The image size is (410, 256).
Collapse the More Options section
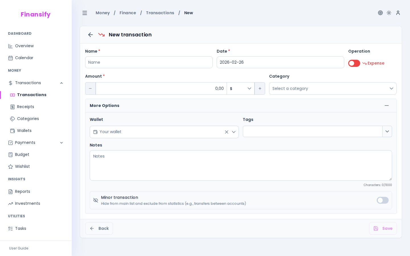pyautogui.click(x=387, y=106)
